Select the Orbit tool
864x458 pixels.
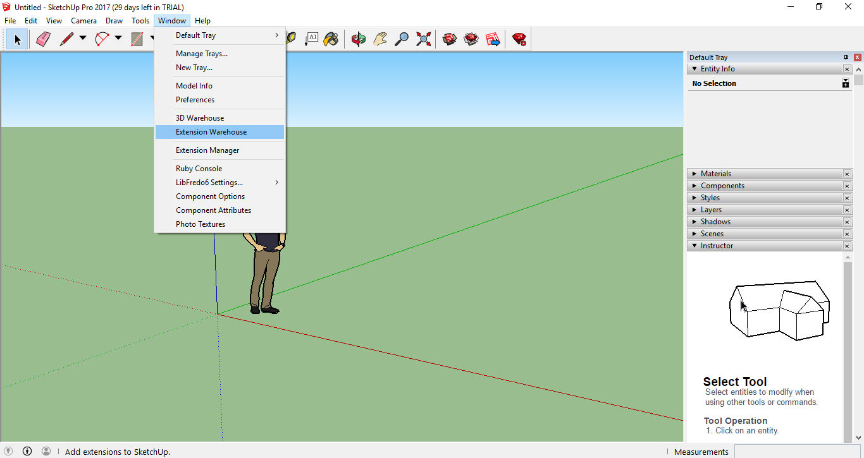359,39
